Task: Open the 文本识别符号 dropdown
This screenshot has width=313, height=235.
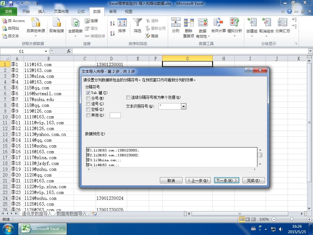Action: [183, 106]
